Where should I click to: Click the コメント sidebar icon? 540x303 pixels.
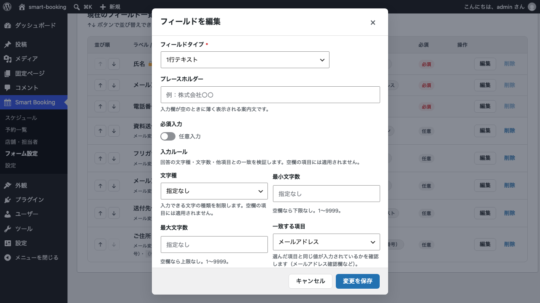point(8,88)
